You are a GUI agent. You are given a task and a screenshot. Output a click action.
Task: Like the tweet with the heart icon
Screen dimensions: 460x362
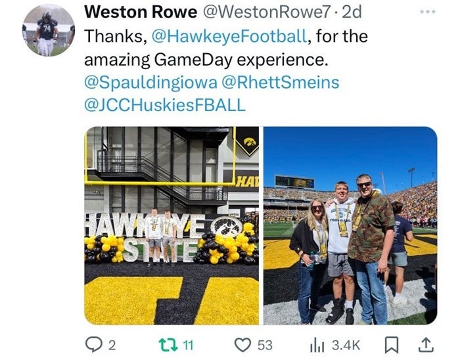point(243,345)
